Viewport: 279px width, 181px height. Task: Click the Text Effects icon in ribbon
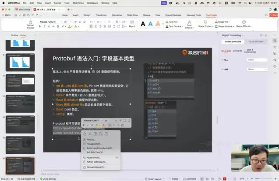coord(189,23)
